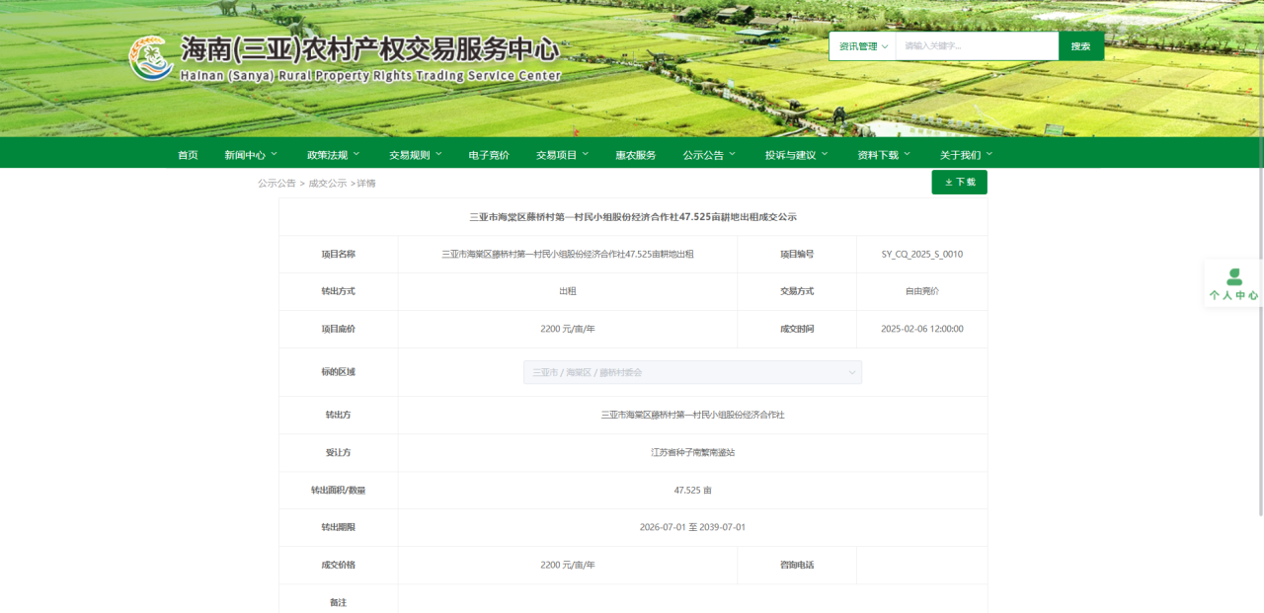Click the site logo emblem
Image resolution: width=1264 pixels, height=613 pixels.
151,58
